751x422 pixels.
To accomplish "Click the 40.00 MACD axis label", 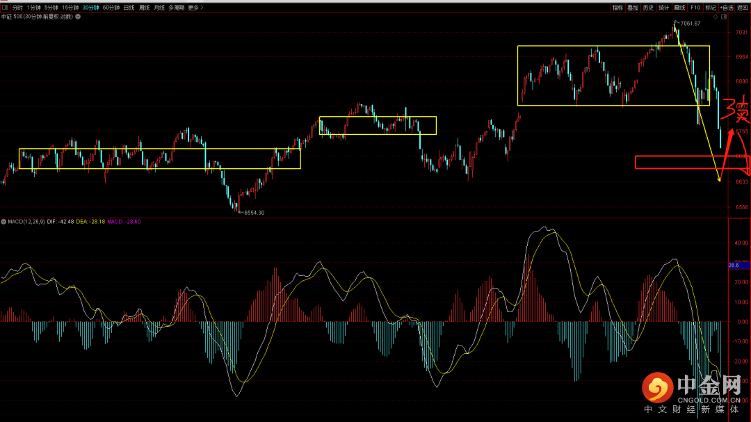I will (x=741, y=243).
